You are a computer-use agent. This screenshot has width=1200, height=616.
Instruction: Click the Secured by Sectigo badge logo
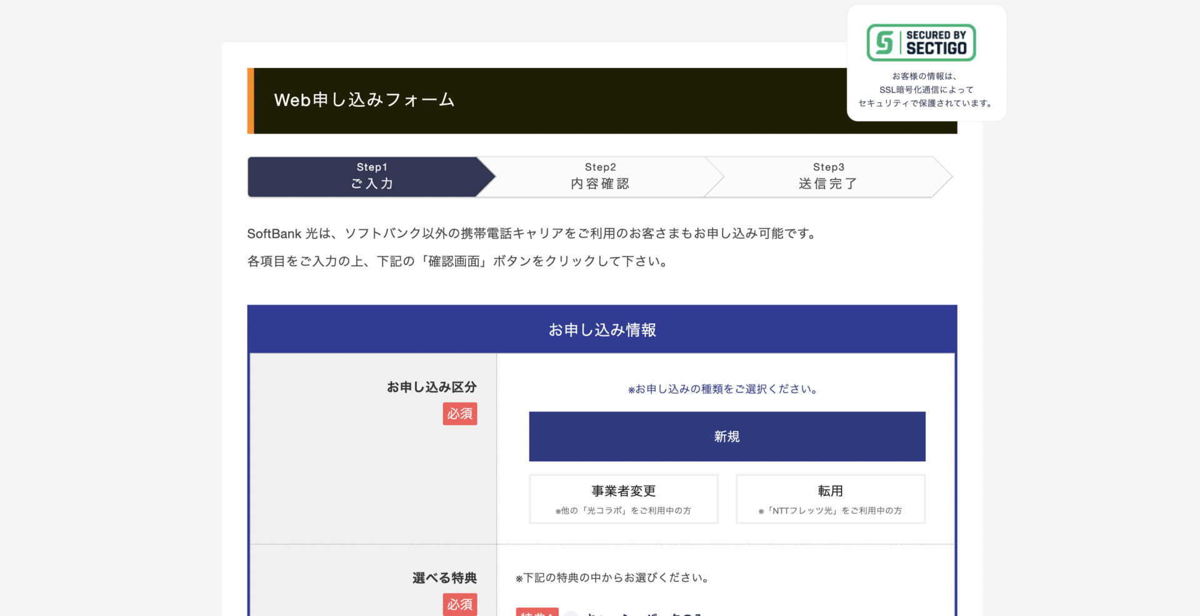coord(921,42)
